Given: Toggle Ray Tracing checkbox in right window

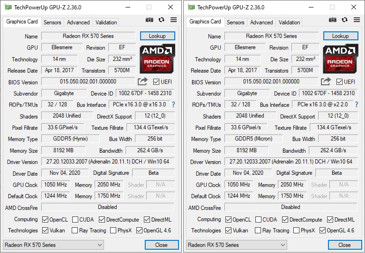Looking at the screenshot, I should pos(258,231).
